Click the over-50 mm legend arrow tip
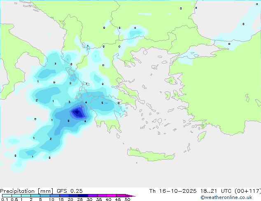This screenshot has height=201, width=261. (130, 196)
